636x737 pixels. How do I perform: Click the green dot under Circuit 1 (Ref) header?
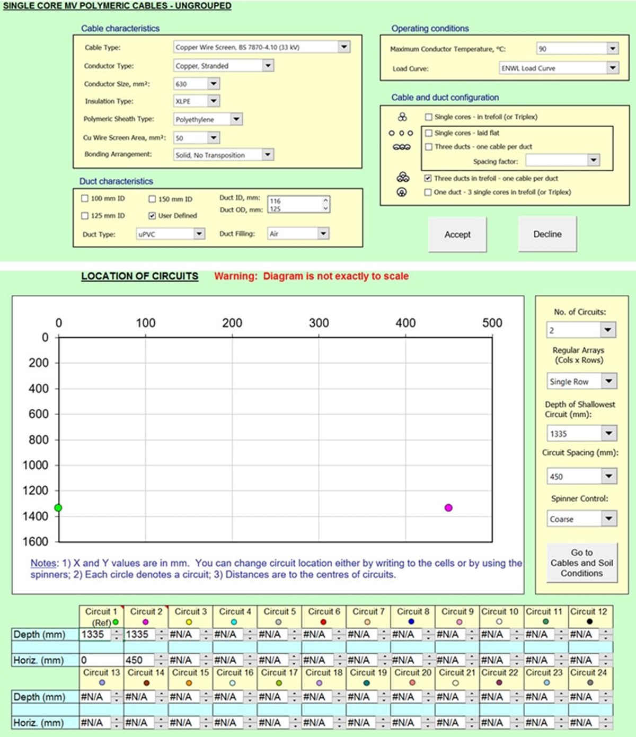(x=116, y=622)
